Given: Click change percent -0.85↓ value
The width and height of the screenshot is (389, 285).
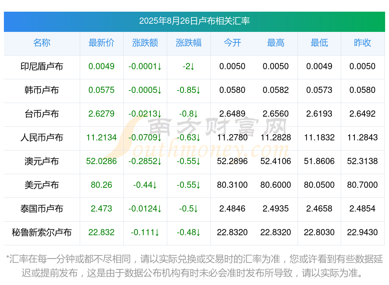Looking at the screenshot, I should [189, 90].
